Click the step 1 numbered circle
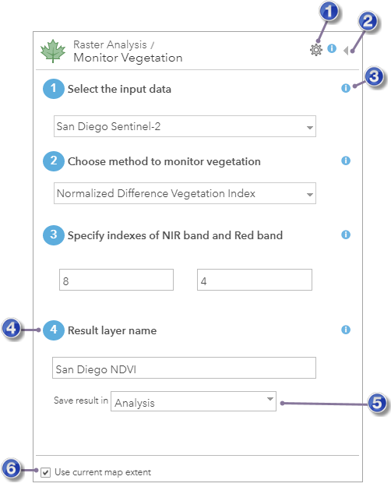Viewport: 391px width, 494px height. (54, 89)
